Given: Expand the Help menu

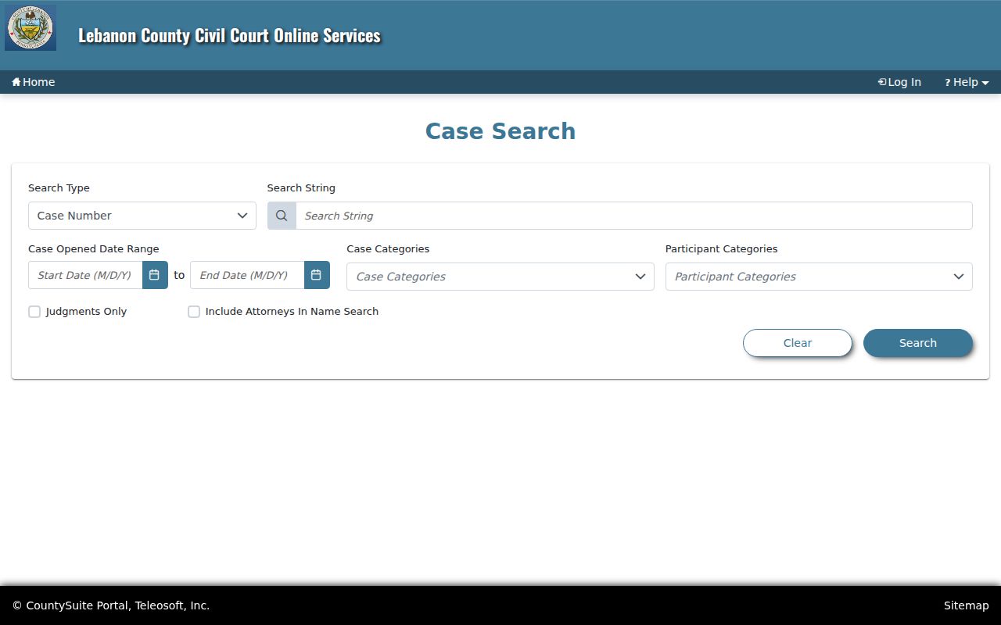Looking at the screenshot, I should (x=967, y=82).
